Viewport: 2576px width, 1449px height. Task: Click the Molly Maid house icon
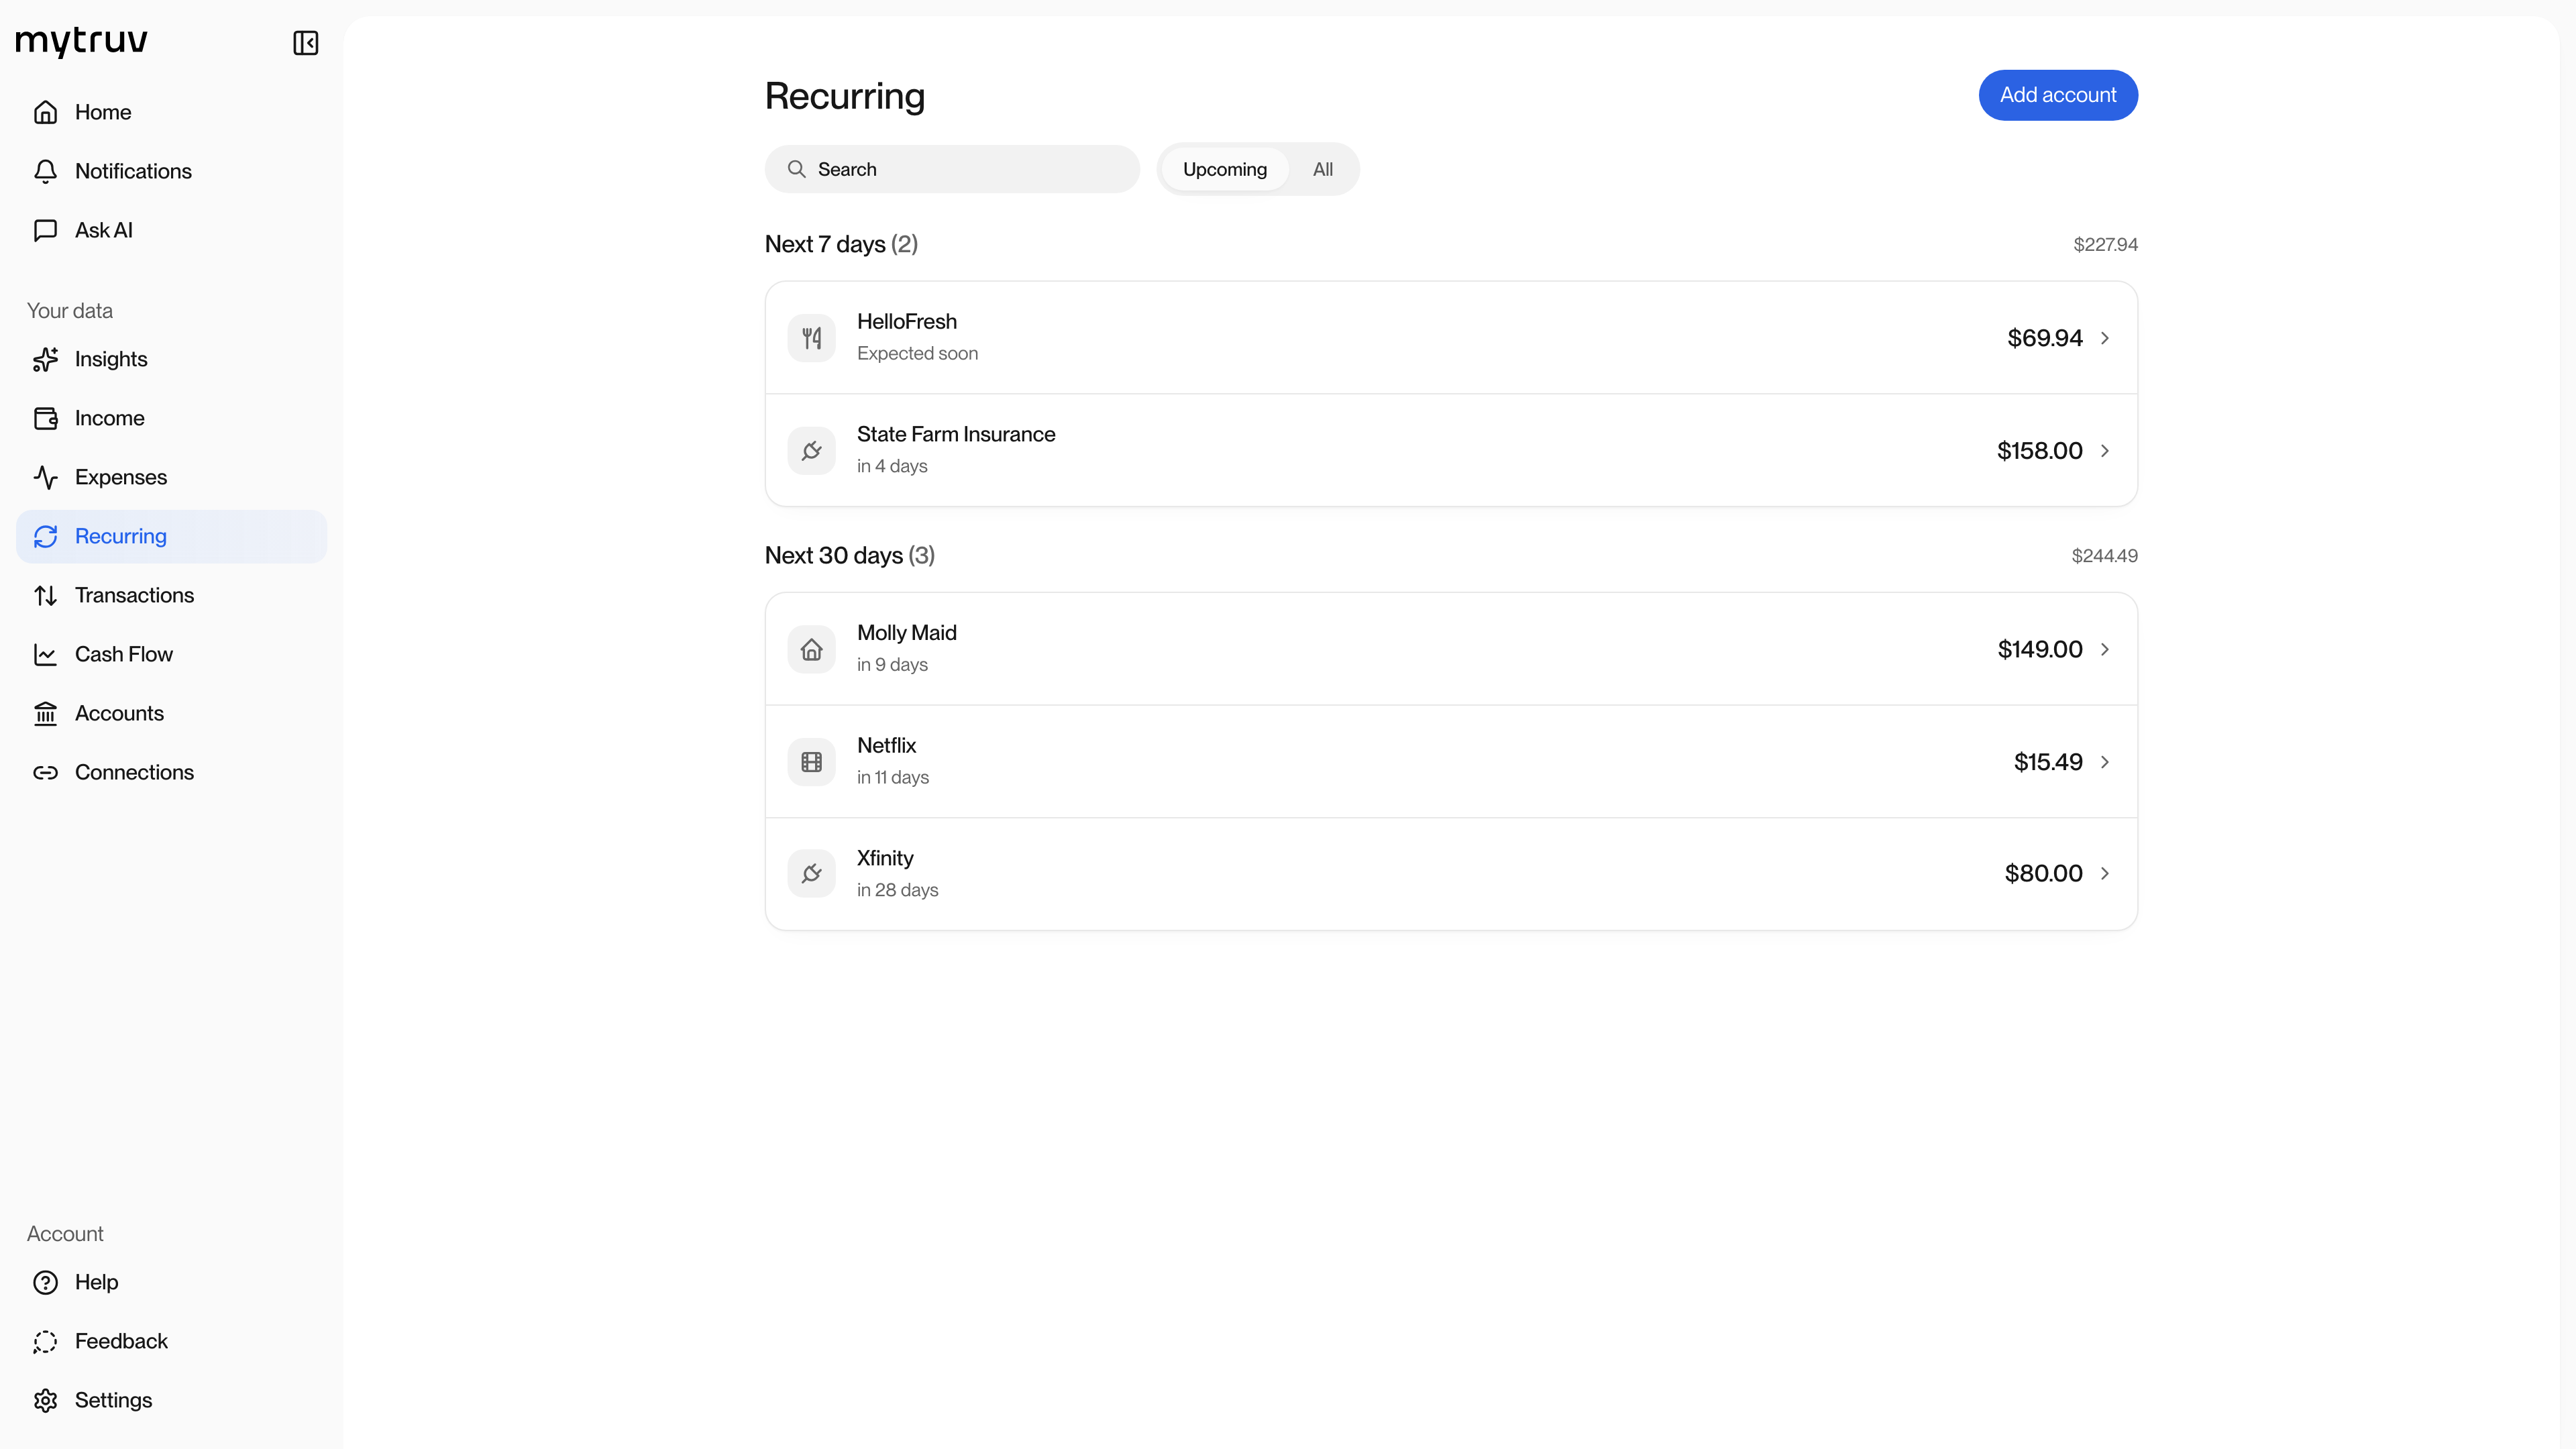coord(811,649)
